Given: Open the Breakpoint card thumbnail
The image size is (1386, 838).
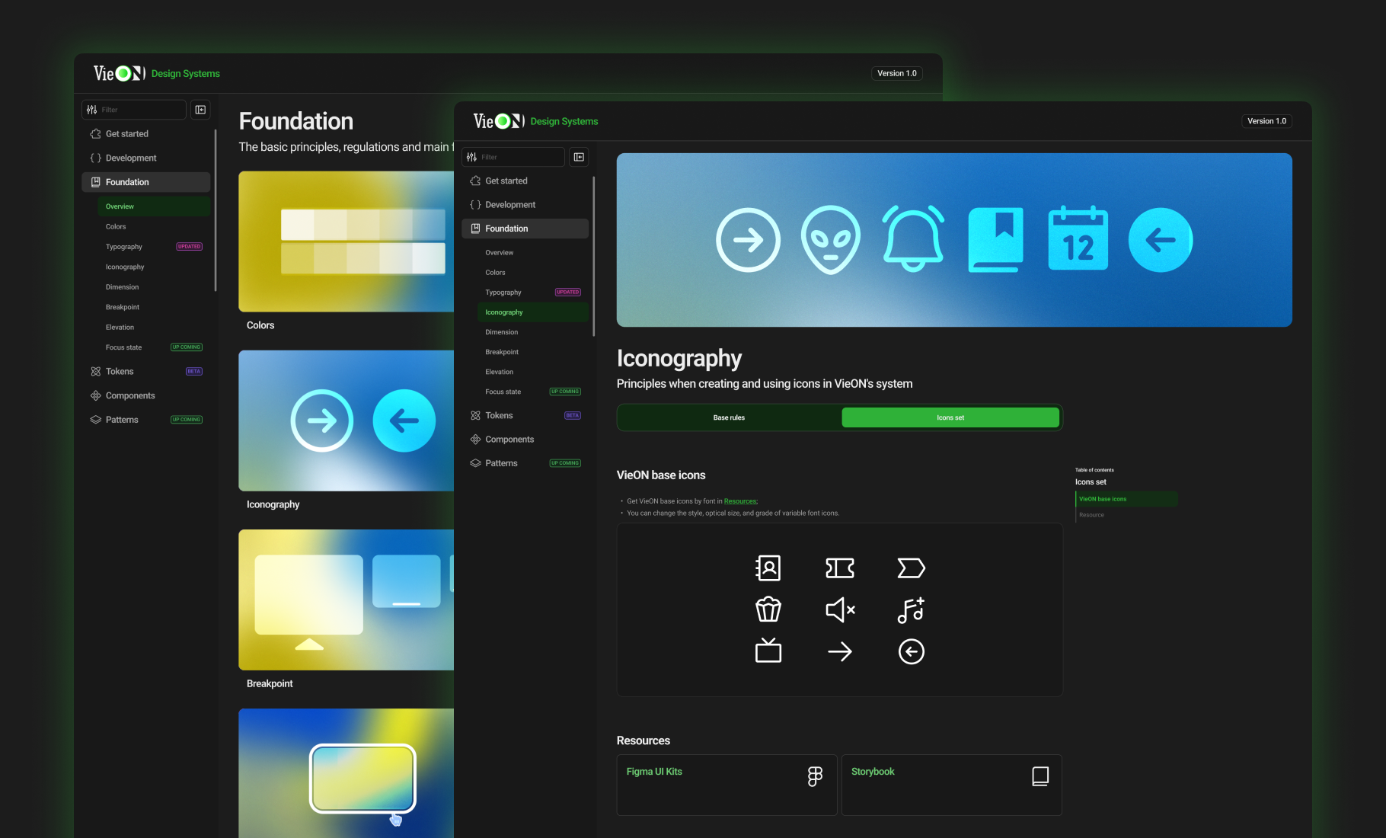Looking at the screenshot, I should tap(346, 600).
